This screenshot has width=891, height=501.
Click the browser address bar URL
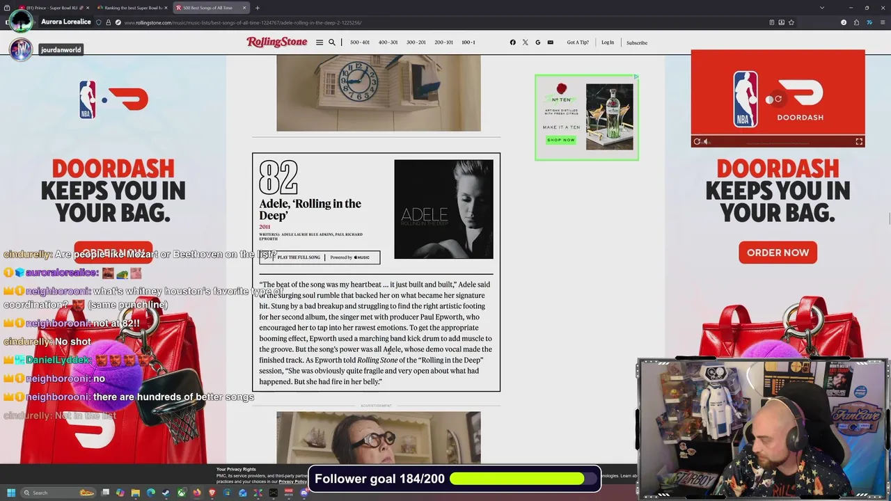click(243, 22)
